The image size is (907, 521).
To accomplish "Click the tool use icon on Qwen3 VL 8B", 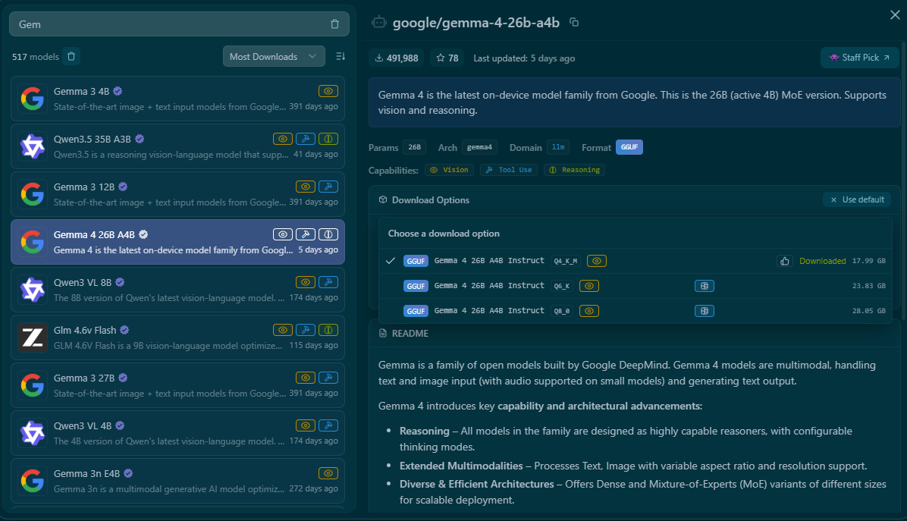I will pos(328,282).
